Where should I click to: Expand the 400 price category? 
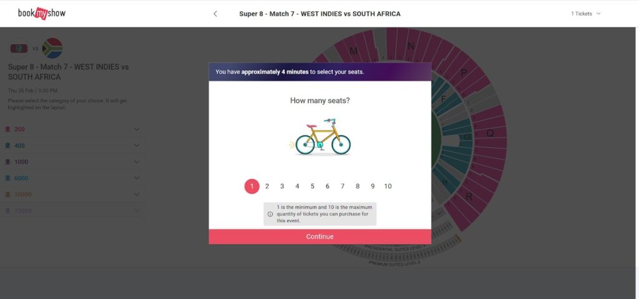[x=137, y=146]
